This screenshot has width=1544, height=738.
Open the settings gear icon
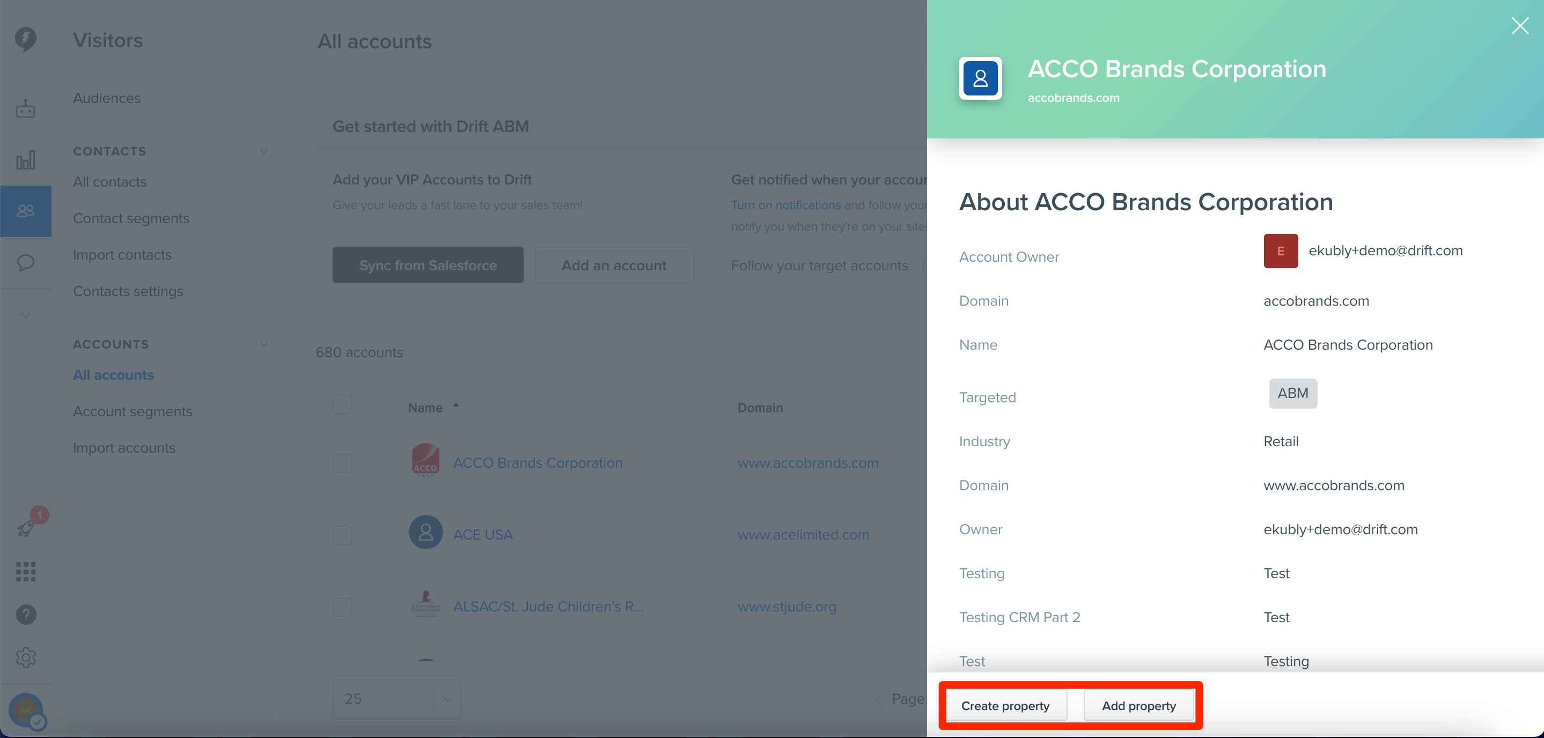point(26,658)
